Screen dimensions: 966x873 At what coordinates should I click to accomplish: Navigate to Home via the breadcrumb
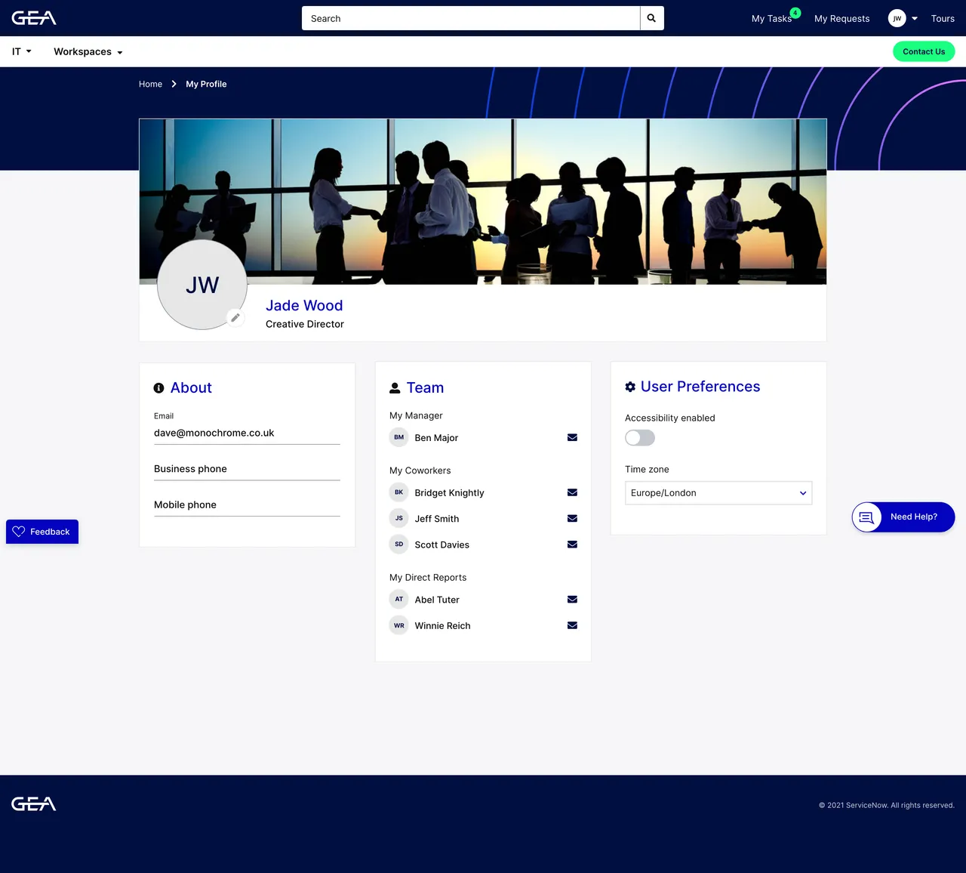click(150, 84)
